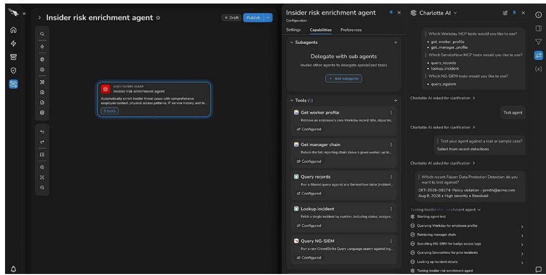Screen dimensions: 546x275
Task: Expand Querying Workday for employee profile step
Action: tap(522, 227)
